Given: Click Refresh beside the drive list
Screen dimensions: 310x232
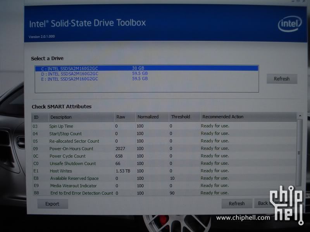Looking at the screenshot, I should coord(281,79).
